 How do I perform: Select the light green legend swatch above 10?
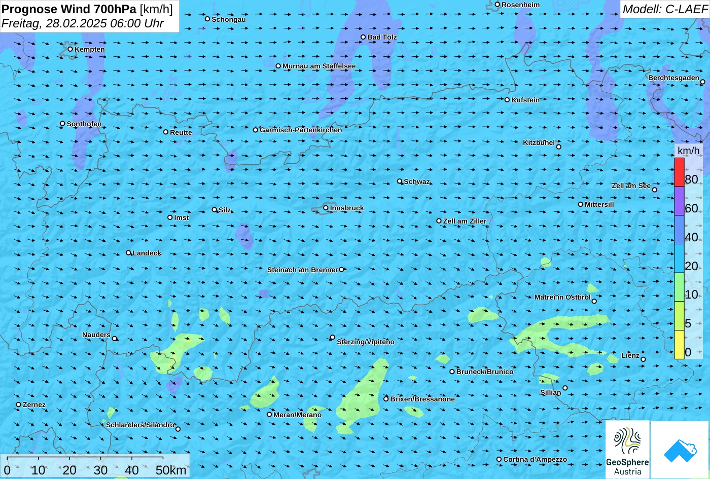(x=679, y=287)
